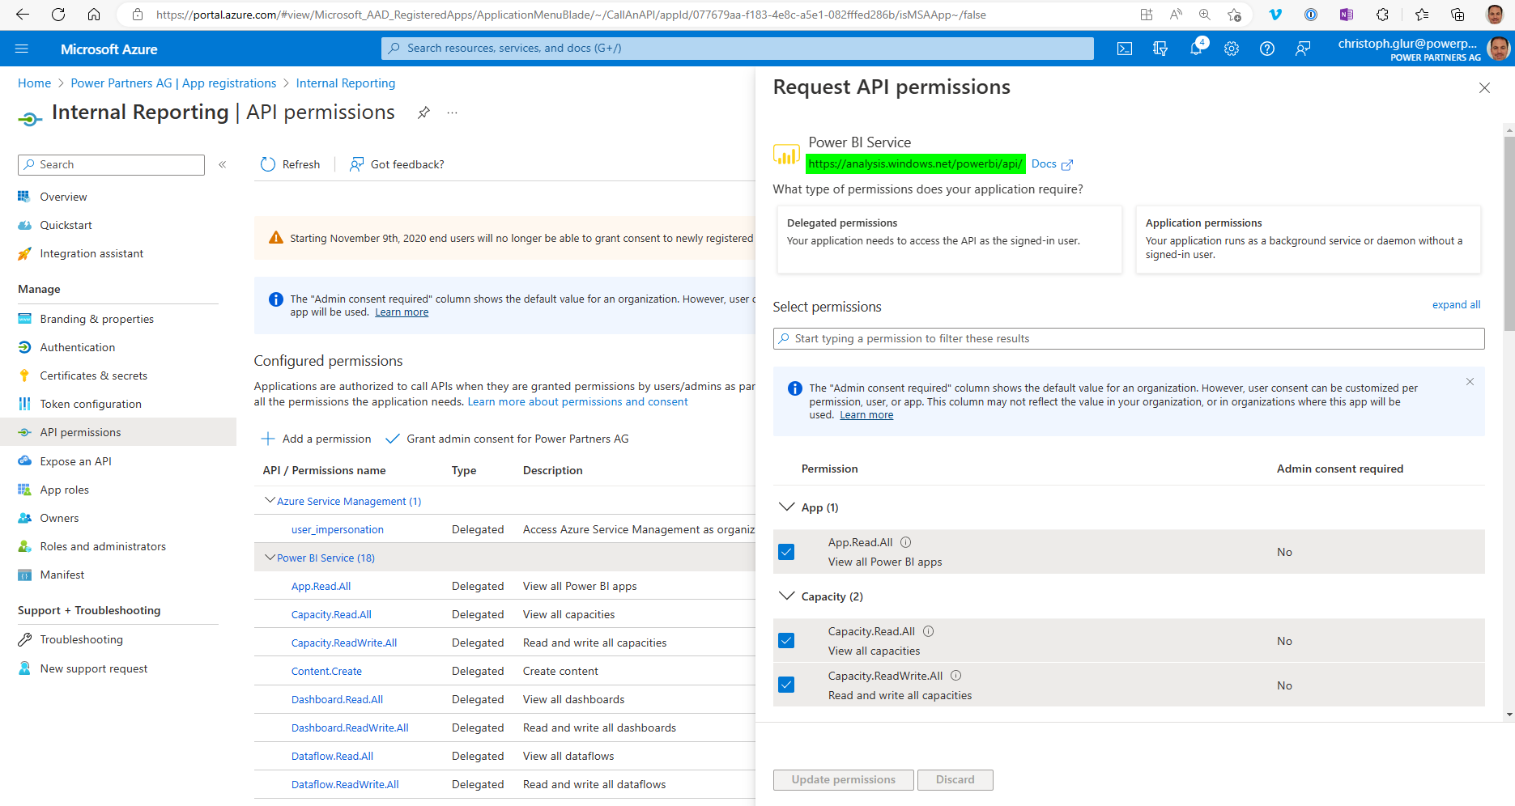This screenshot has width=1515, height=806.
Task: Open the user_impersonation permission link
Action: click(x=338, y=529)
